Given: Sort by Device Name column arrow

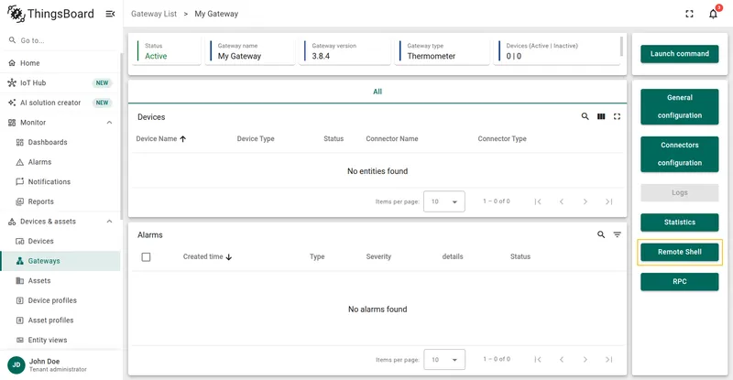Looking at the screenshot, I should coord(182,139).
